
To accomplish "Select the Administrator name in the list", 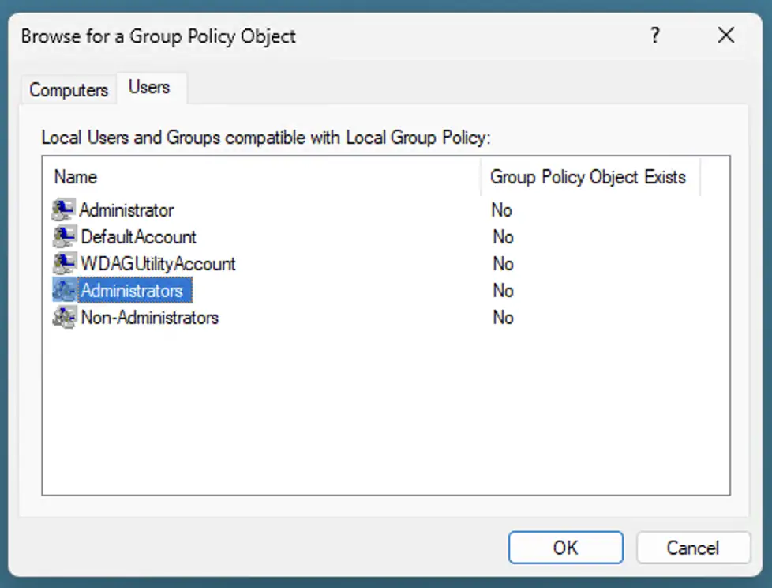I will (x=126, y=210).
